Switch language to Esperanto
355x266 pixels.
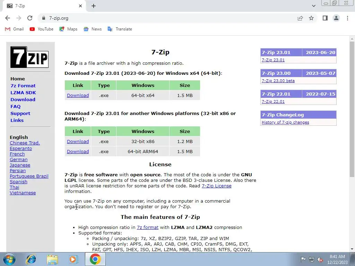pos(21,149)
